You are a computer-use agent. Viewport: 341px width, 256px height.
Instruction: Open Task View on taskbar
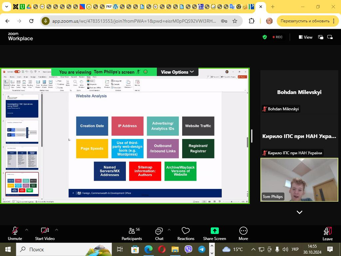click(120, 249)
